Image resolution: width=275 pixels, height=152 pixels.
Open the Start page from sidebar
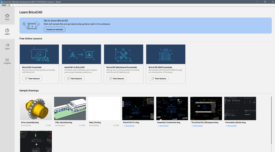(x=7, y=17)
